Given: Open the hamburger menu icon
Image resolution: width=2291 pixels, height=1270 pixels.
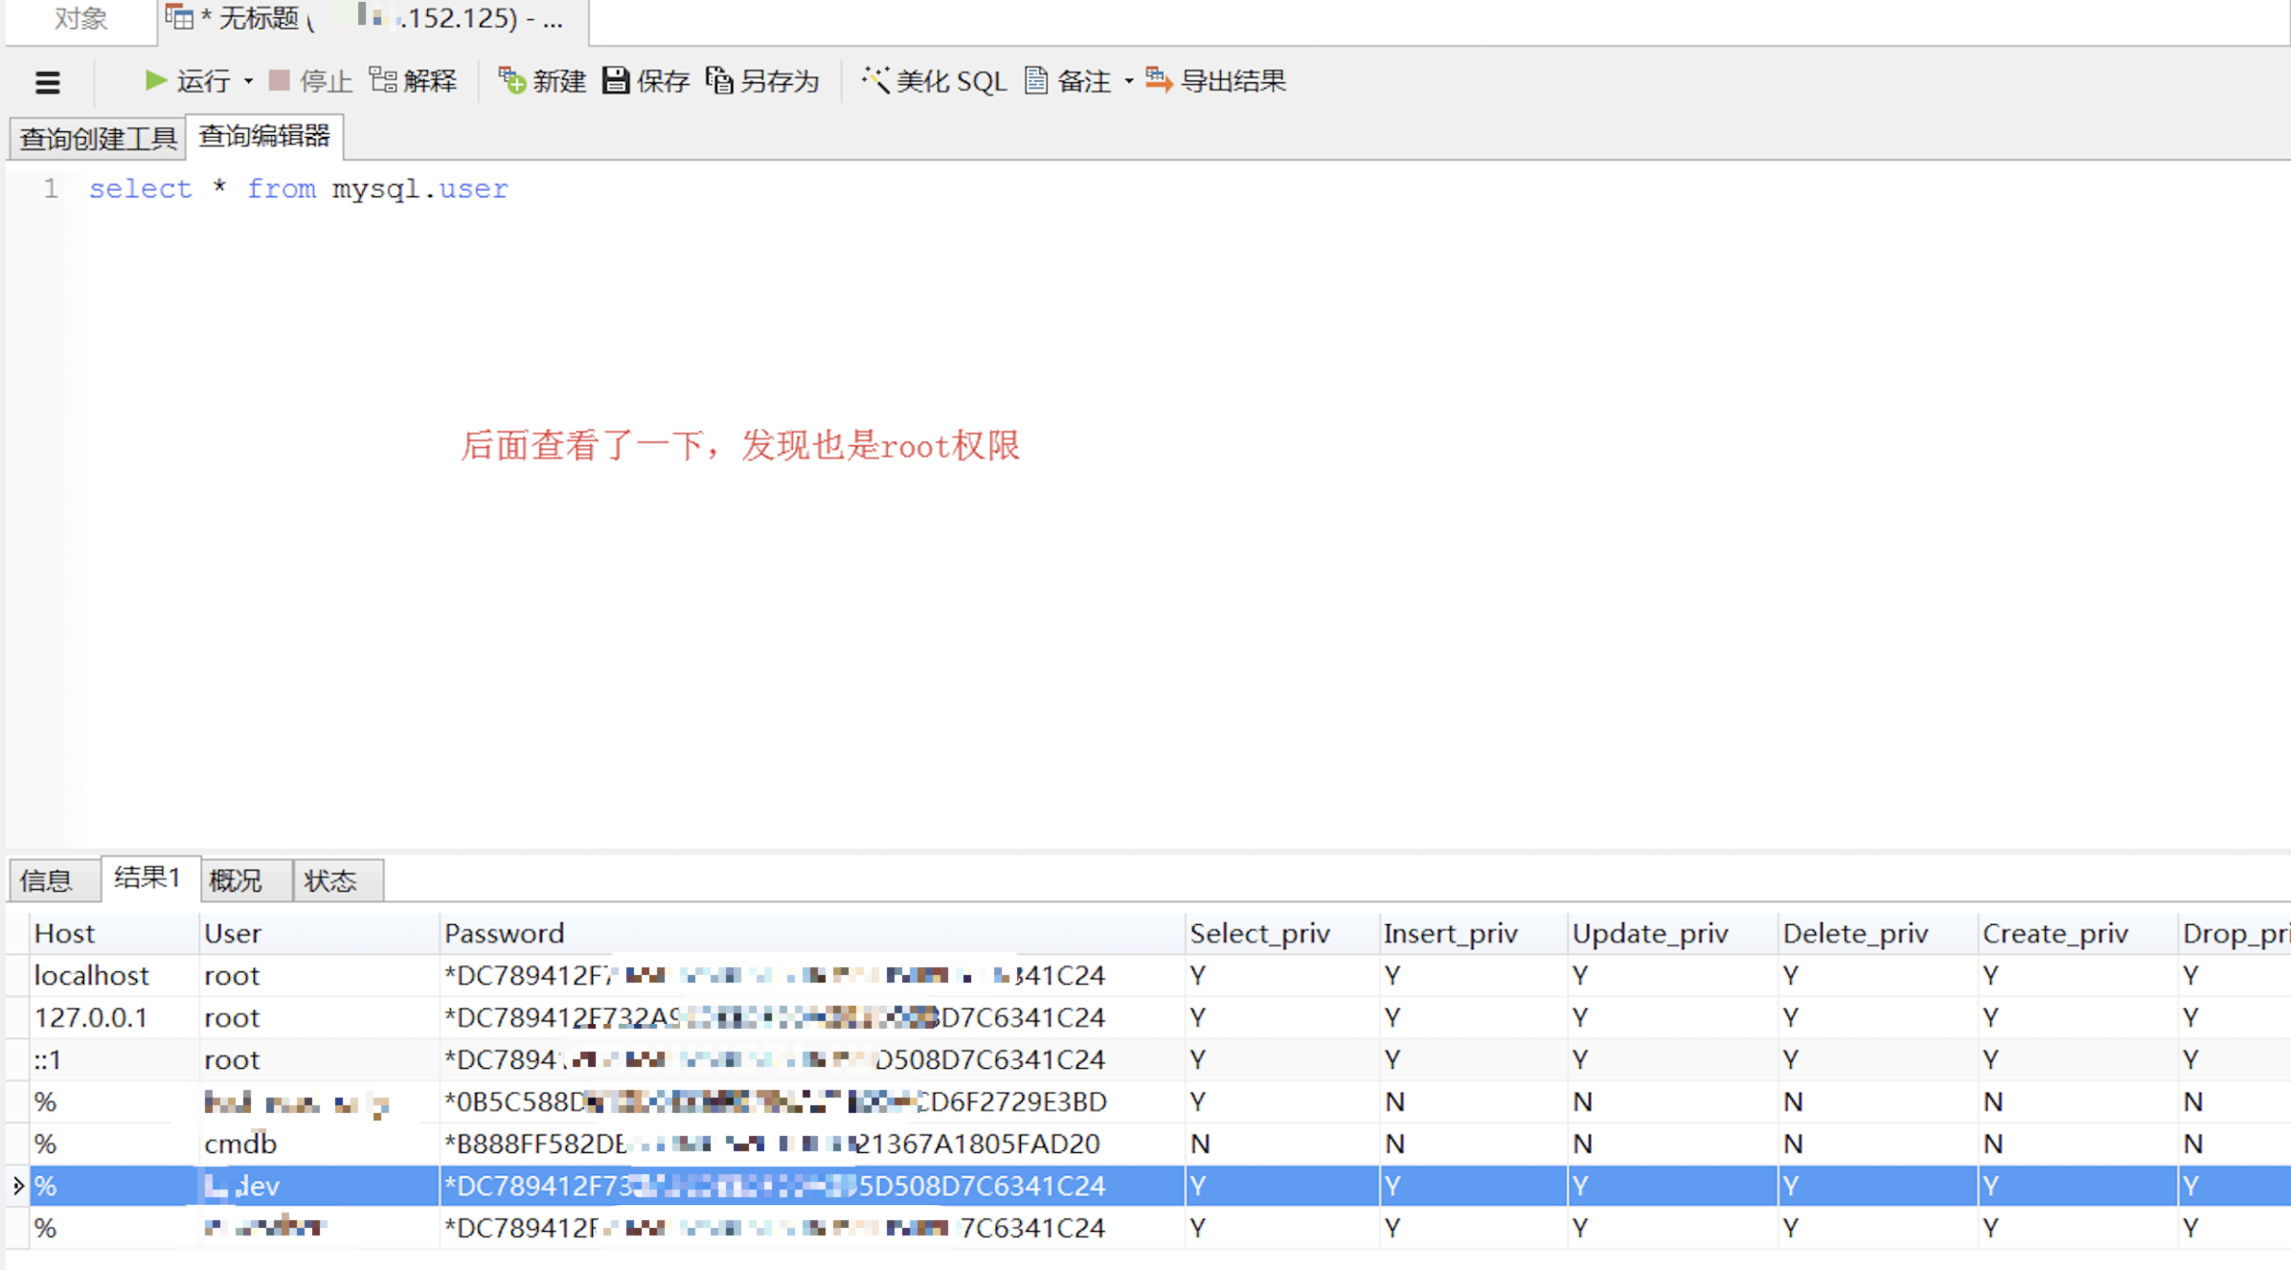Looking at the screenshot, I should [47, 82].
